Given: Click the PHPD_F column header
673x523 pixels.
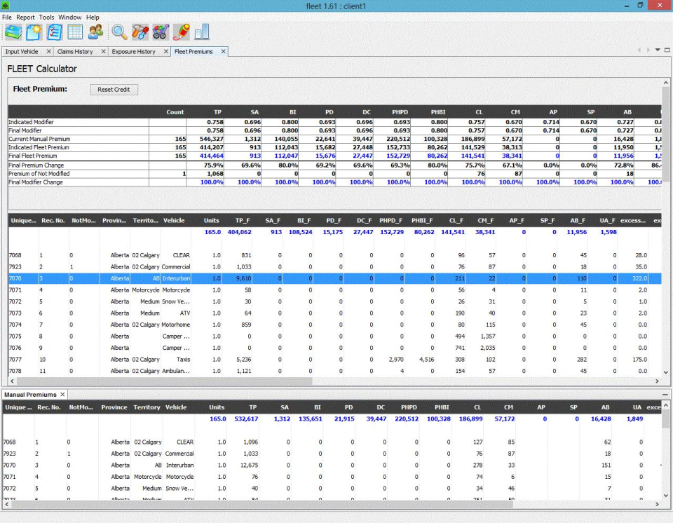Looking at the screenshot, I should coord(390,220).
